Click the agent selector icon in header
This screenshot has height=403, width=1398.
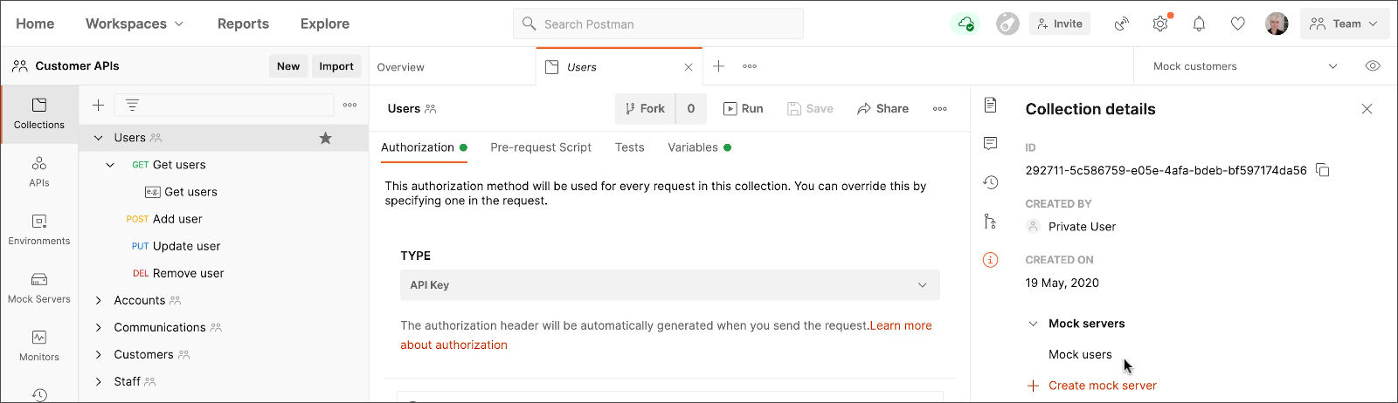pyautogui.click(x=1007, y=24)
